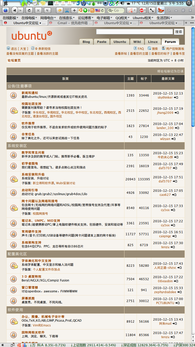Click the volume speaker icon
195x347 pixels.
[x=122, y=3]
